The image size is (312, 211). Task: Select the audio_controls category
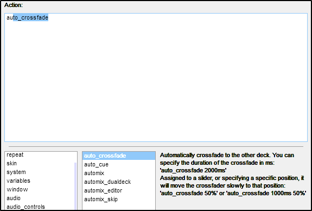tap(26, 207)
